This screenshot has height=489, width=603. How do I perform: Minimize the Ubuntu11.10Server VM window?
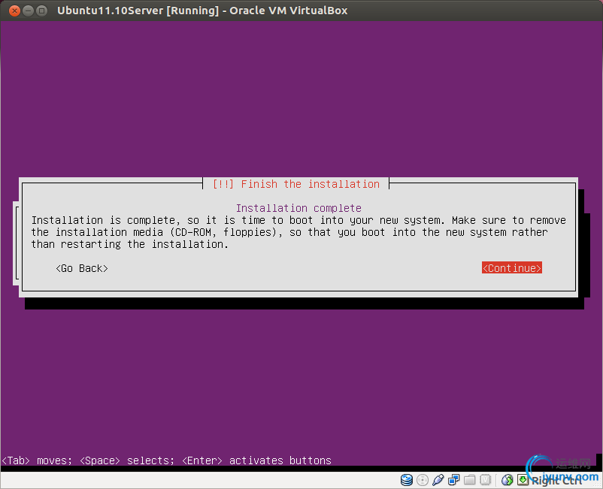28,11
